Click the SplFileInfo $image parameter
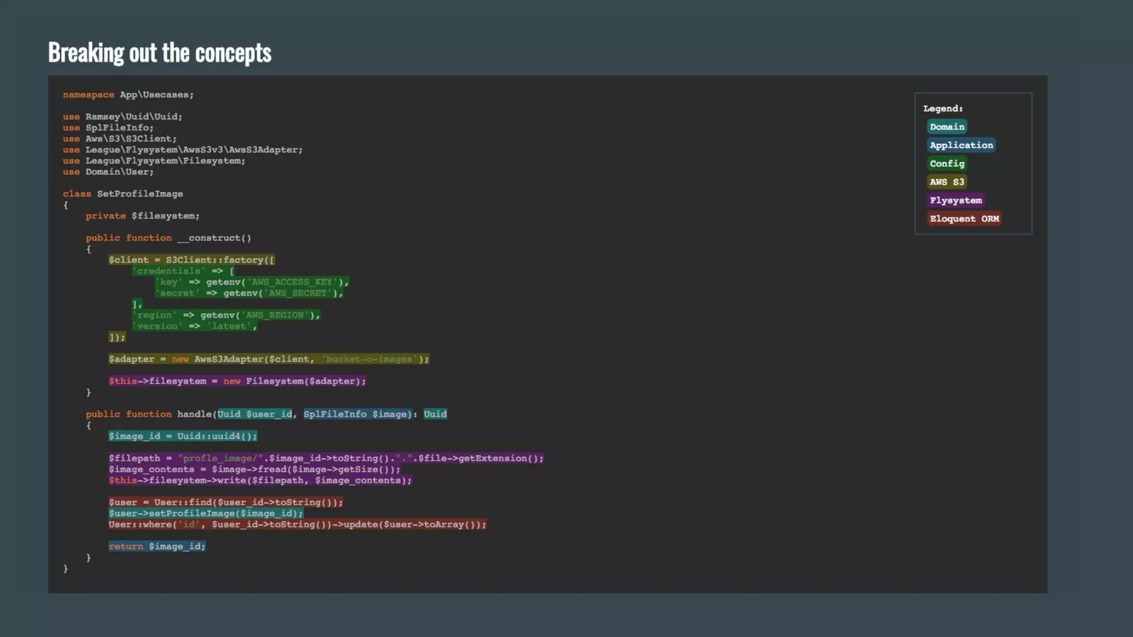1133x637 pixels. tap(357, 414)
